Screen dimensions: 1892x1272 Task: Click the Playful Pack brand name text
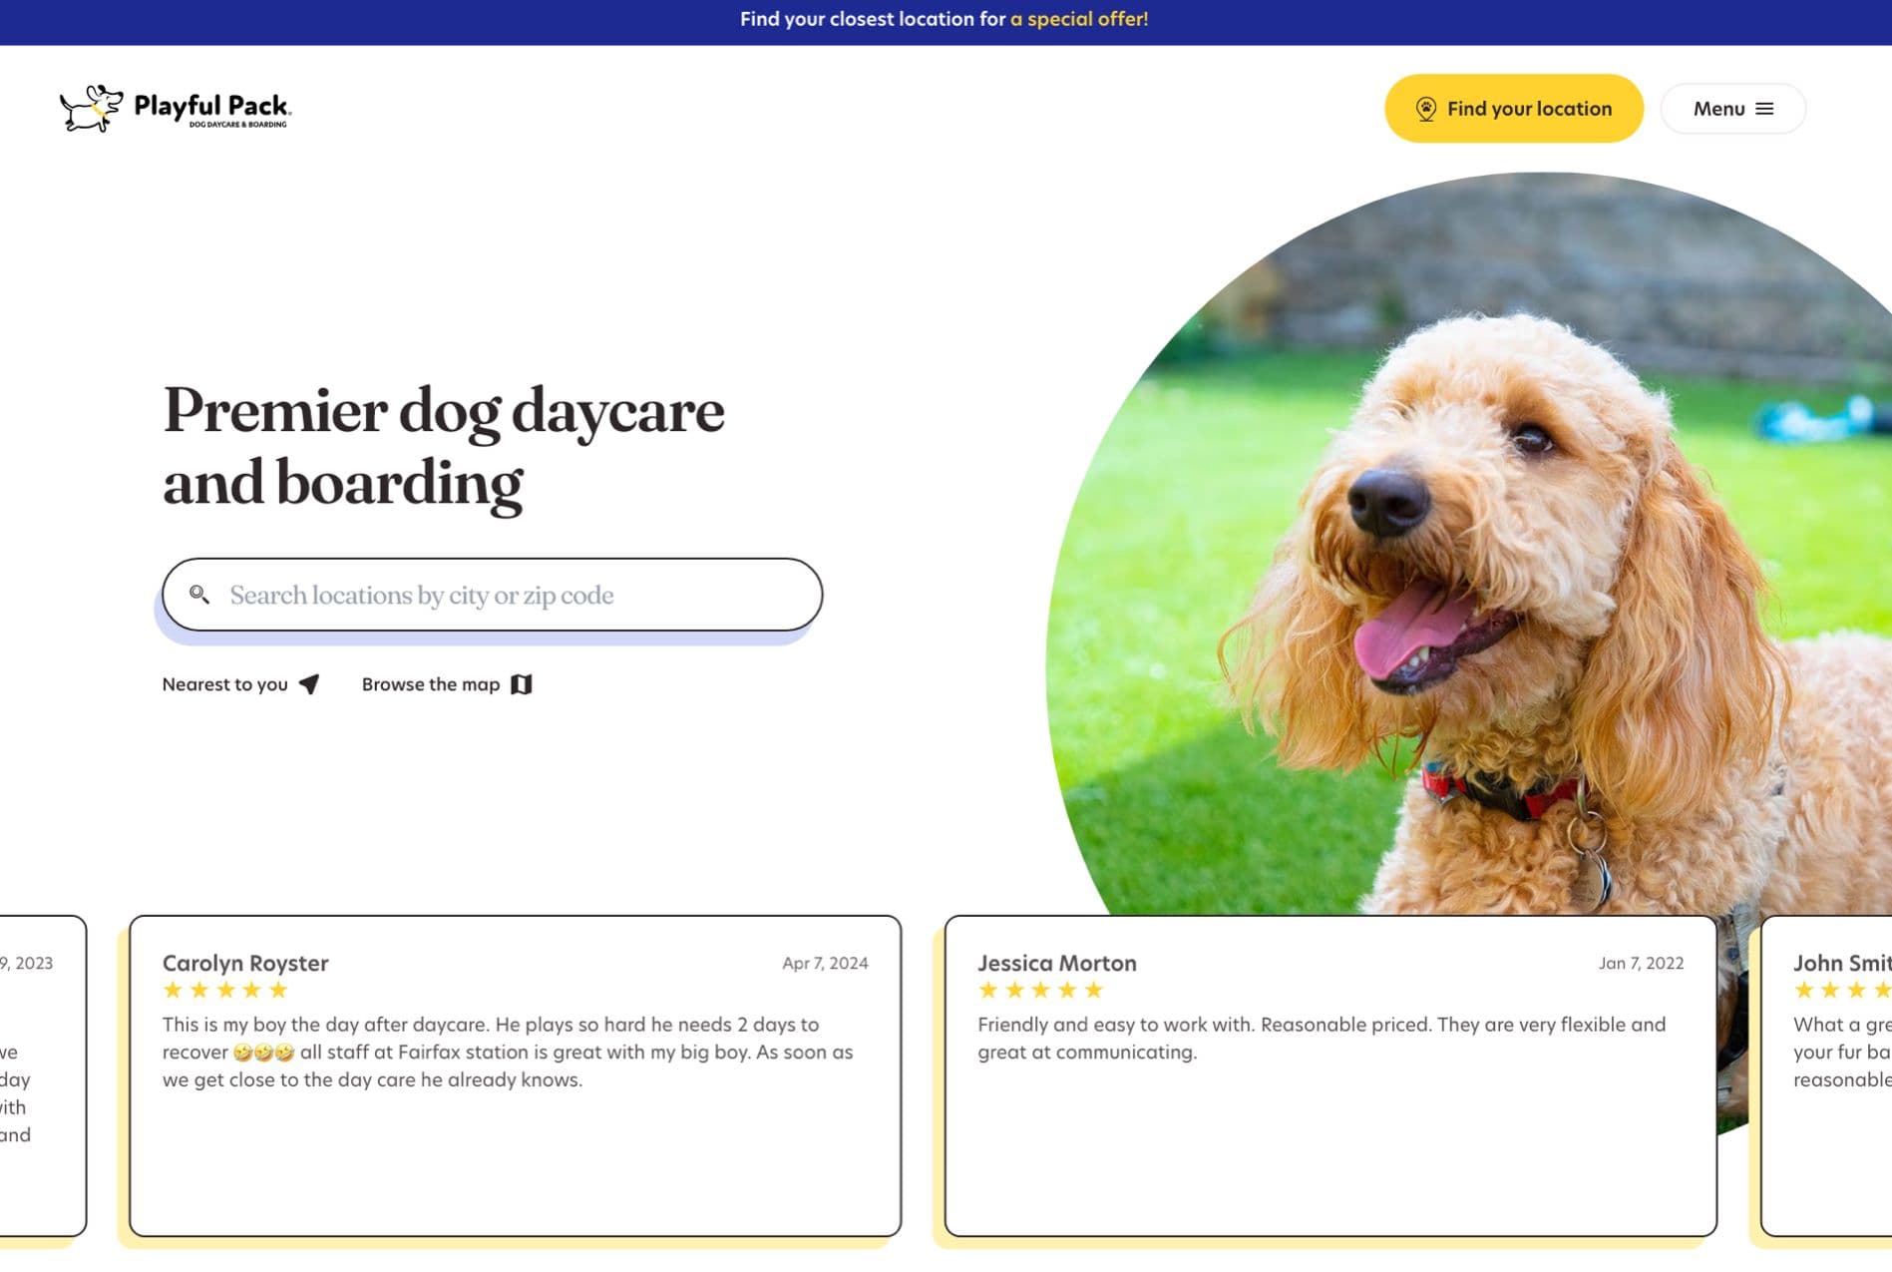click(211, 106)
